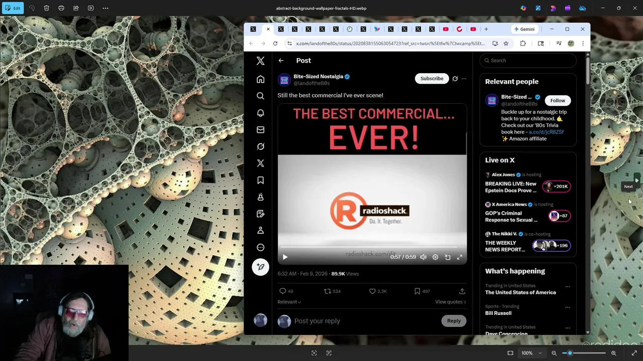643x361 pixels.
Task: Click the Reply button
Action: pyautogui.click(x=454, y=321)
